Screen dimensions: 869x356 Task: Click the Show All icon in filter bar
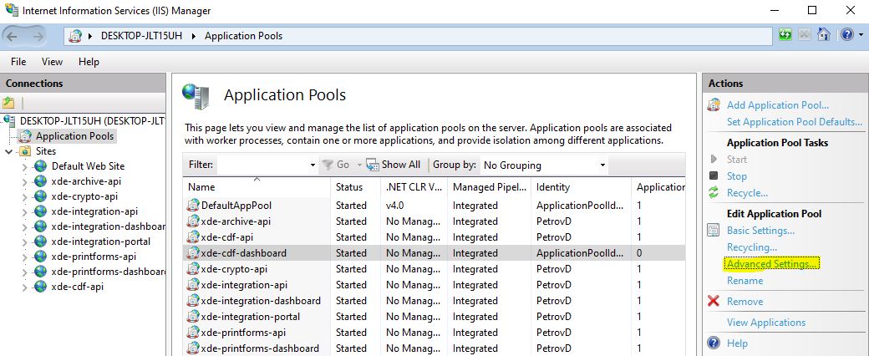point(373,165)
